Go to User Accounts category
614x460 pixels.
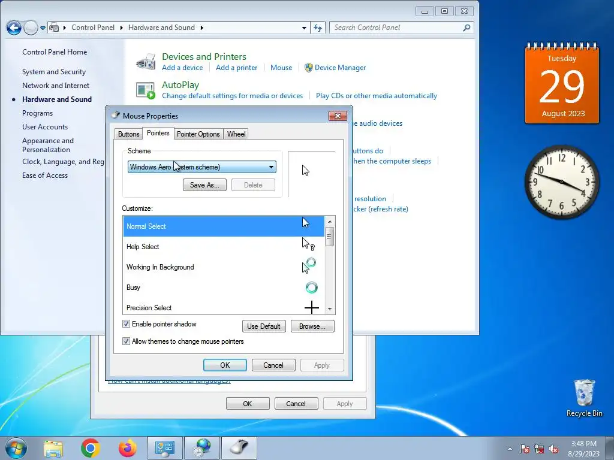[45, 127]
